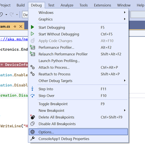Choose Toggle Breakpoint entry
145x146 pixels.
point(78,104)
